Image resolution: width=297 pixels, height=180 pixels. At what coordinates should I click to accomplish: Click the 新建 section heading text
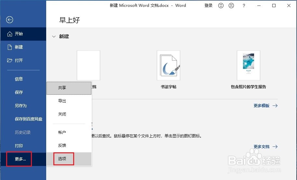point(64,36)
